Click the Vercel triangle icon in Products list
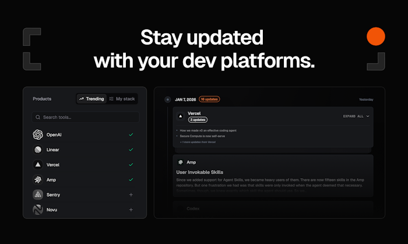 (x=38, y=164)
